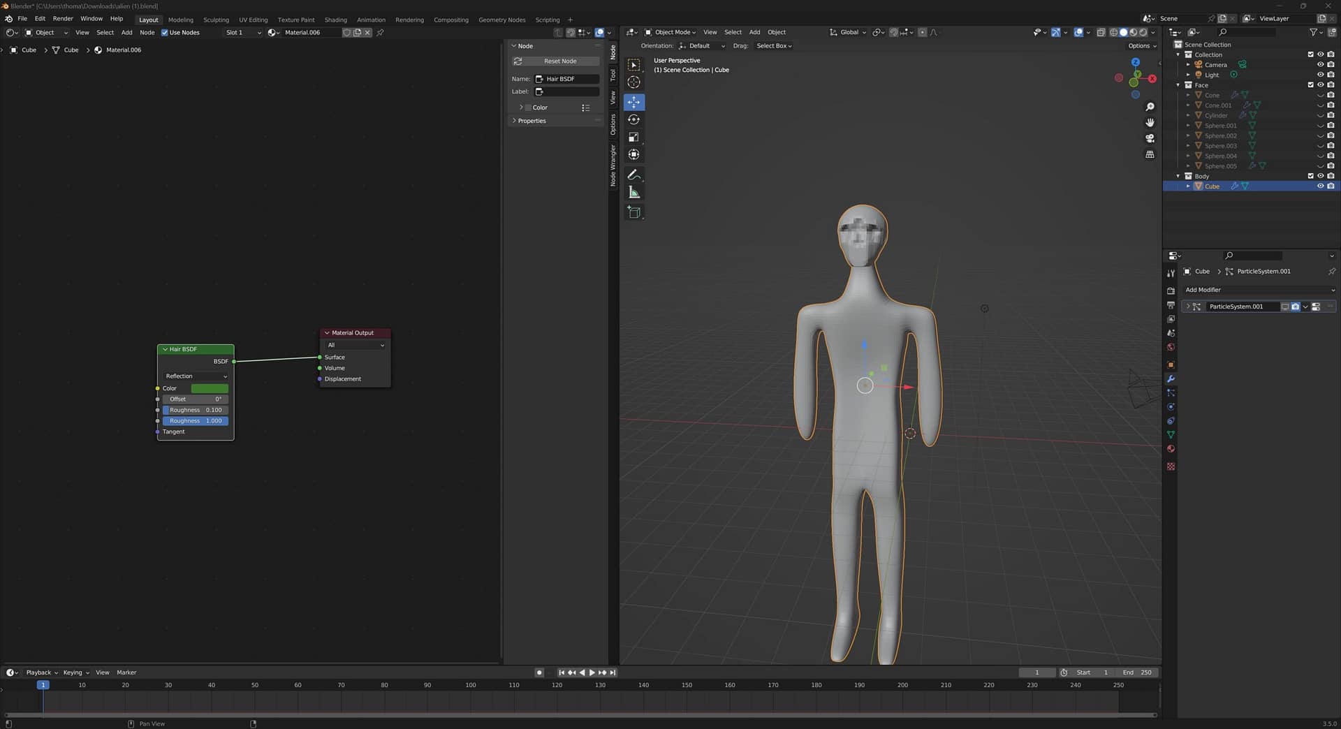Select the Move tool in viewport toolbar
The width and height of the screenshot is (1341, 729).
(x=633, y=102)
